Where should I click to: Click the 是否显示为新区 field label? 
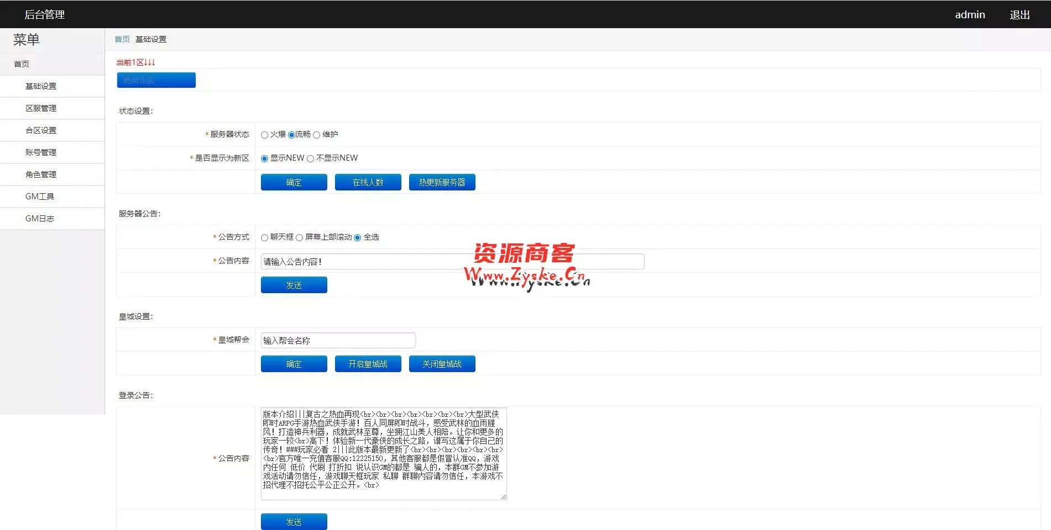click(x=222, y=158)
